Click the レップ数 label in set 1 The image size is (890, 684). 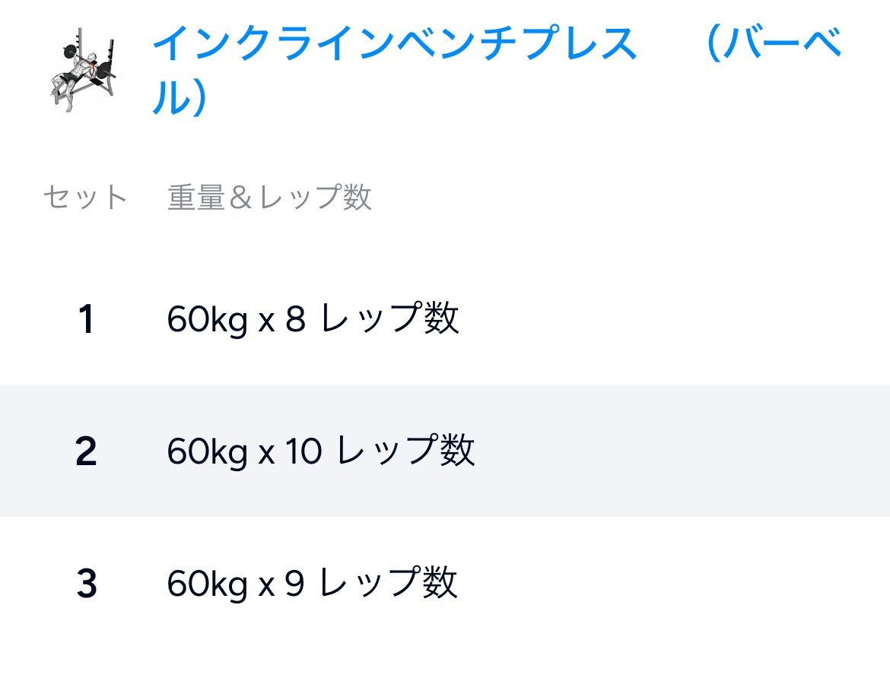pos(389,320)
